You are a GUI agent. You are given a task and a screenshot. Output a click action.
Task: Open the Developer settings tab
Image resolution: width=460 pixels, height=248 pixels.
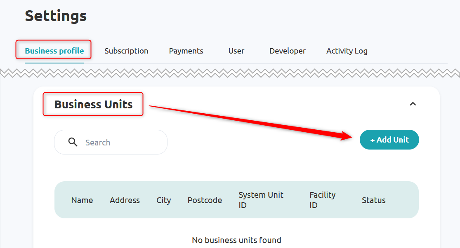(288, 51)
